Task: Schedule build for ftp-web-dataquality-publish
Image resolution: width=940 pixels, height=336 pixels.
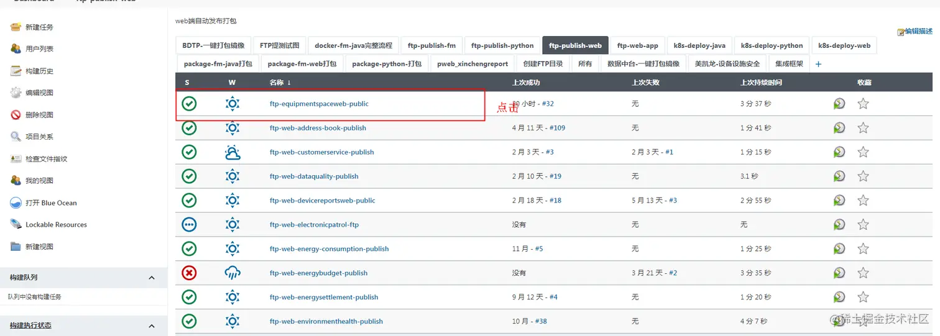Action: [x=839, y=176]
